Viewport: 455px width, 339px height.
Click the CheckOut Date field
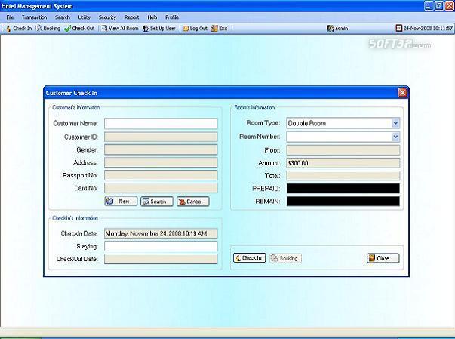click(x=161, y=259)
